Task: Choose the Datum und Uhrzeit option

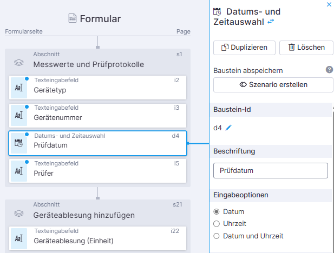Action: coord(217,236)
